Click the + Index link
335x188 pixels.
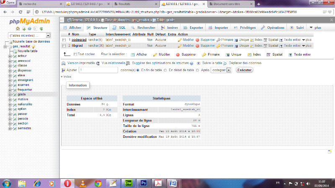pyautogui.click(x=66, y=77)
